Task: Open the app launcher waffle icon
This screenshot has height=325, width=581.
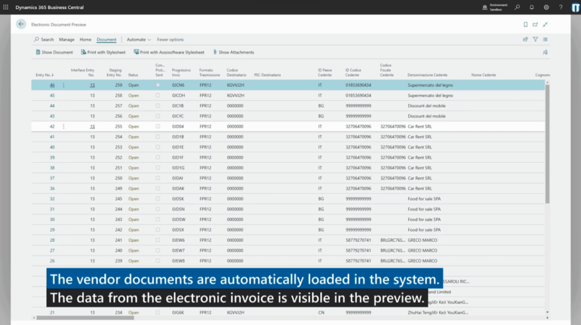Action: (6, 7)
